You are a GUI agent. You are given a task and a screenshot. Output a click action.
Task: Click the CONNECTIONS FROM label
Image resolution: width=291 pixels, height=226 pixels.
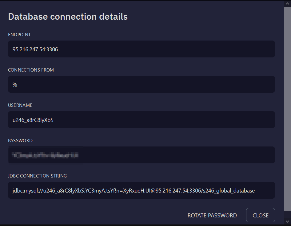pos(31,70)
